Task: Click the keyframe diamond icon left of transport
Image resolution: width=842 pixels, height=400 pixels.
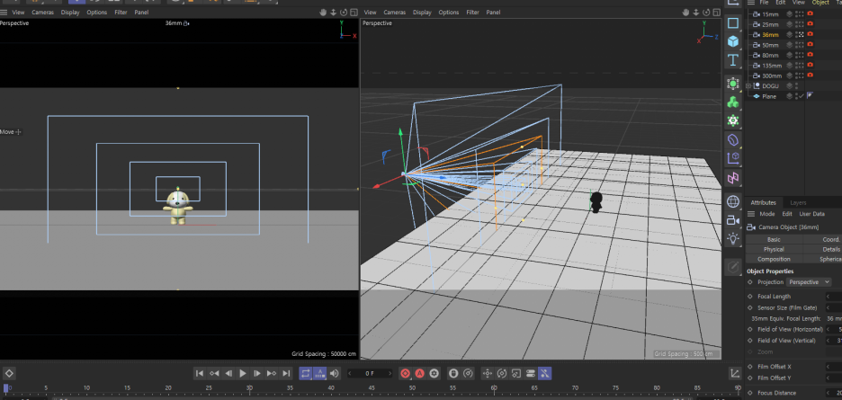Action: [9, 373]
